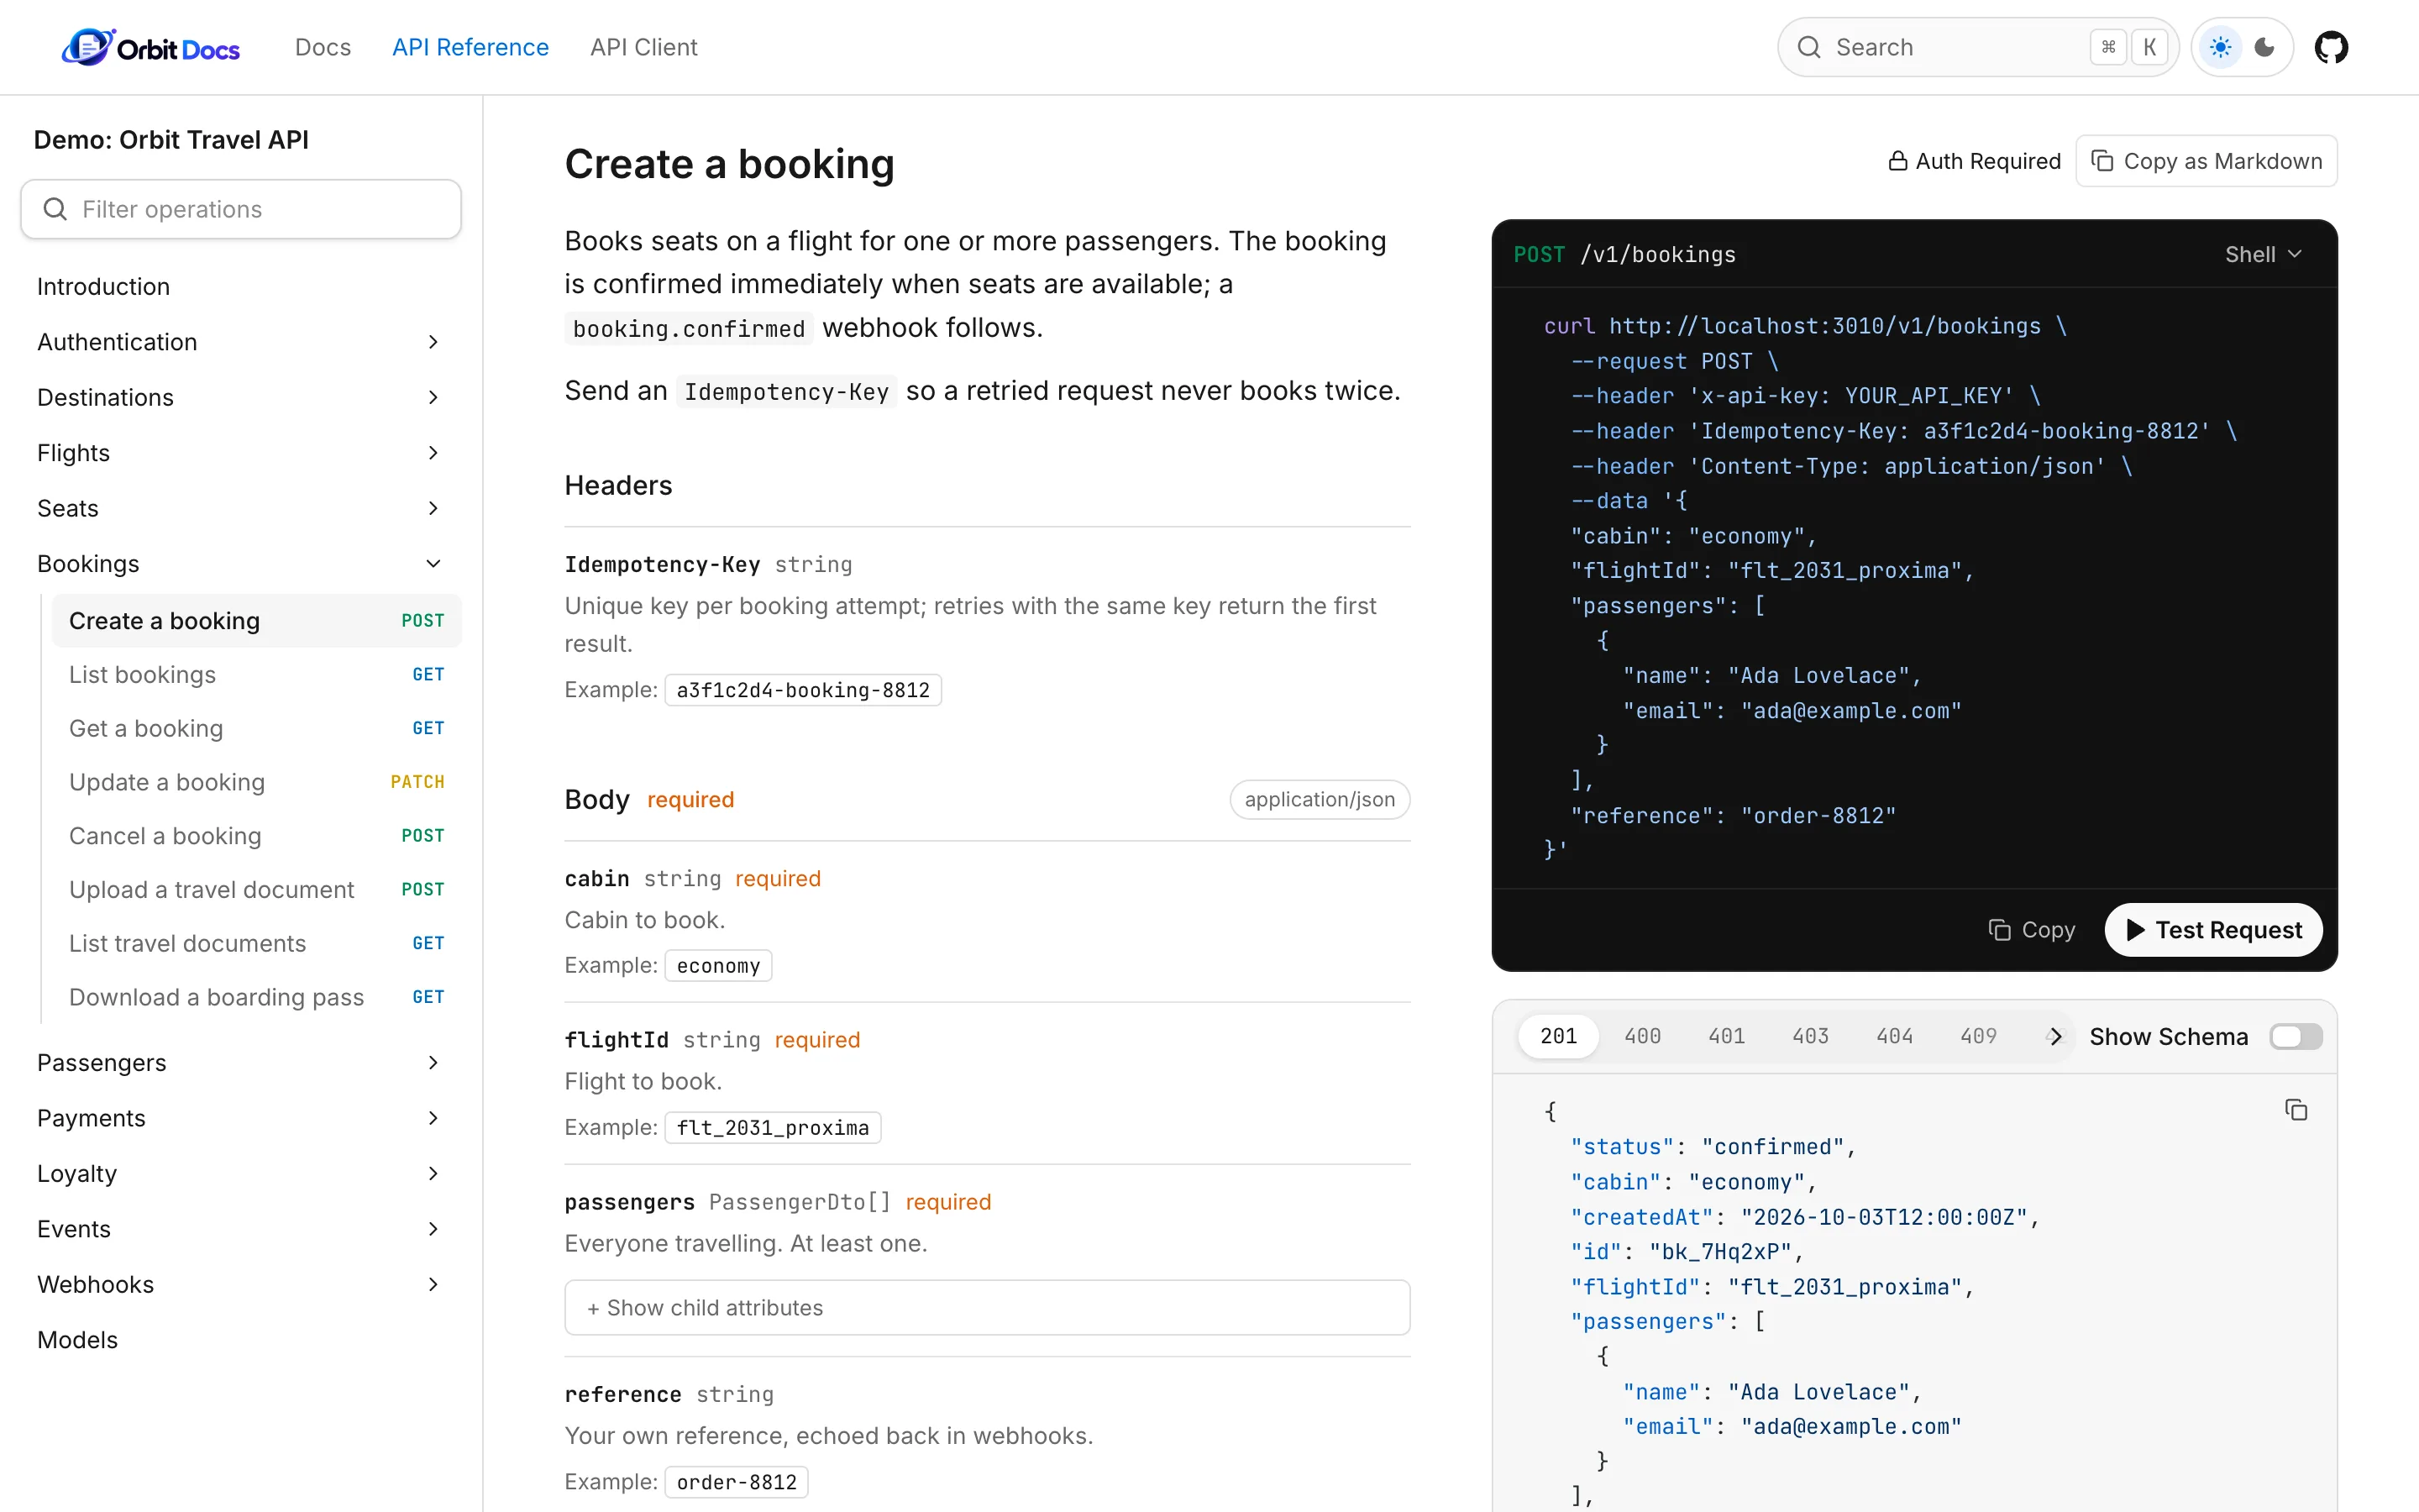The height and width of the screenshot is (1512, 2419).
Task: Expand the Passengers sidebar section
Action: [240, 1062]
